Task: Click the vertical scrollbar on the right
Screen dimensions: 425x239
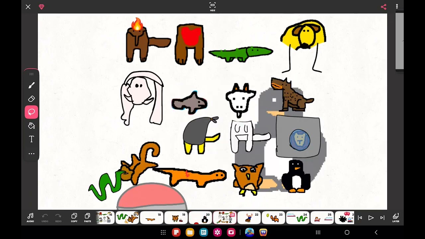Action: pyautogui.click(x=399, y=41)
